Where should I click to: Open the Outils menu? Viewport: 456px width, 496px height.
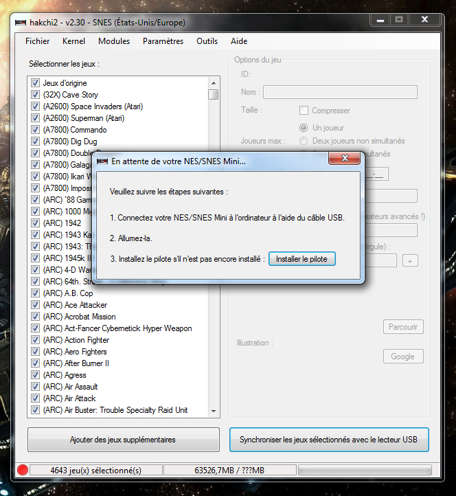(207, 41)
